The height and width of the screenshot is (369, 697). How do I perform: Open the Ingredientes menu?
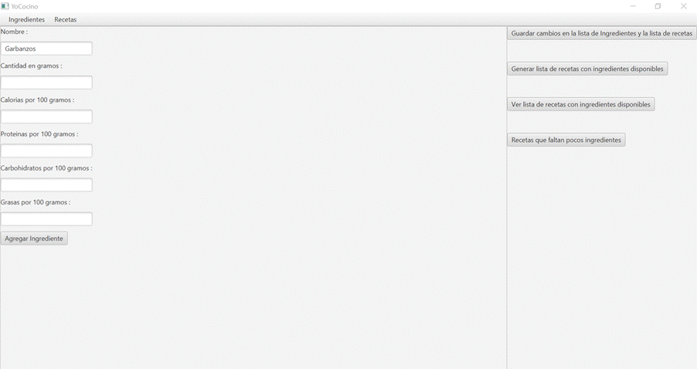tap(26, 19)
